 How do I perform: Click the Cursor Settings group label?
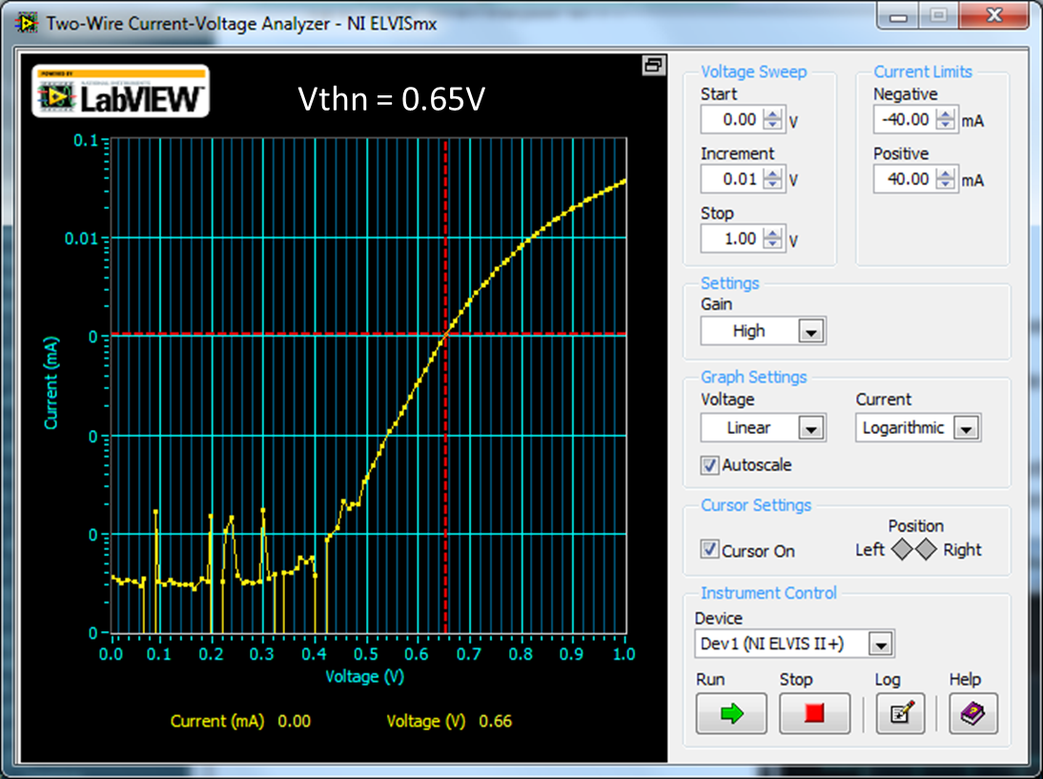[x=756, y=505]
